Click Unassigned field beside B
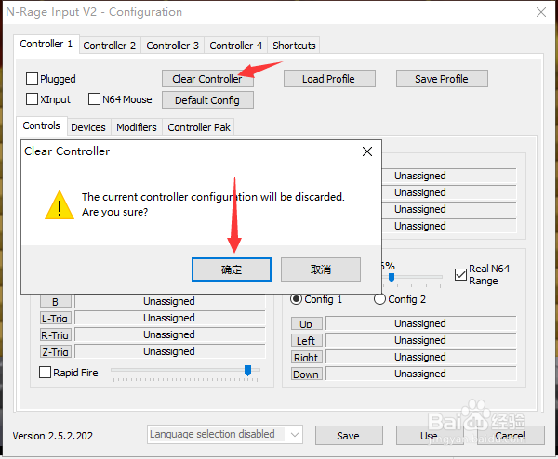This screenshot has width=558, height=459. point(169,301)
